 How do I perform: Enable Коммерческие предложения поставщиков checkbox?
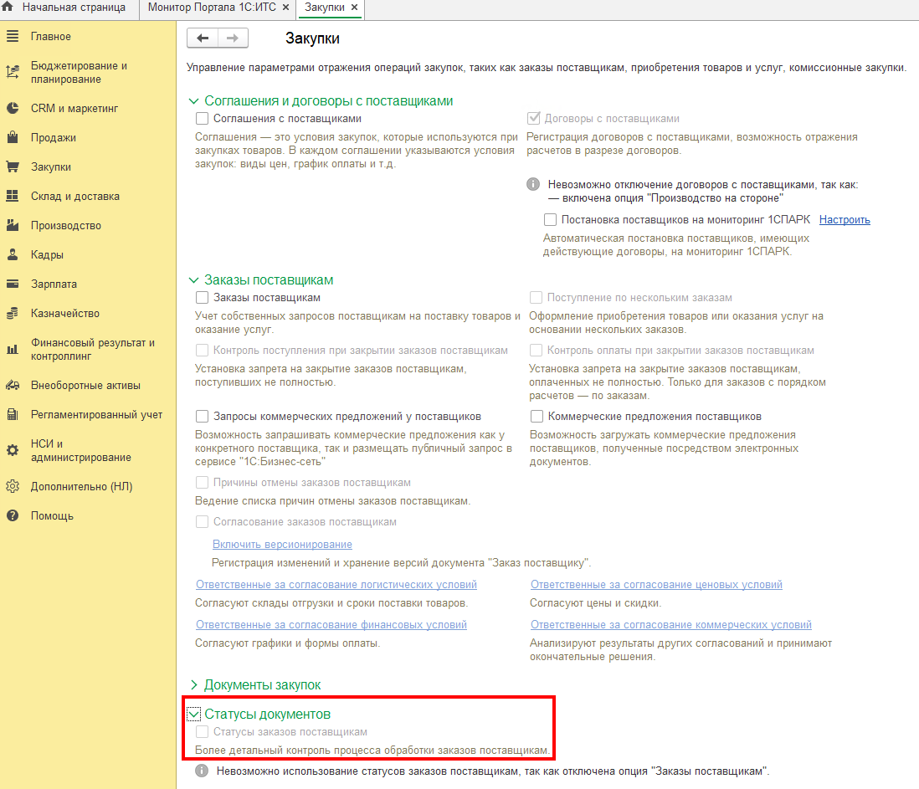coord(537,417)
